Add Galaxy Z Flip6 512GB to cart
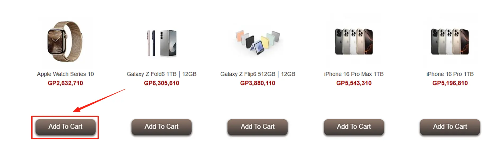504x154 pixels. [x=258, y=127]
